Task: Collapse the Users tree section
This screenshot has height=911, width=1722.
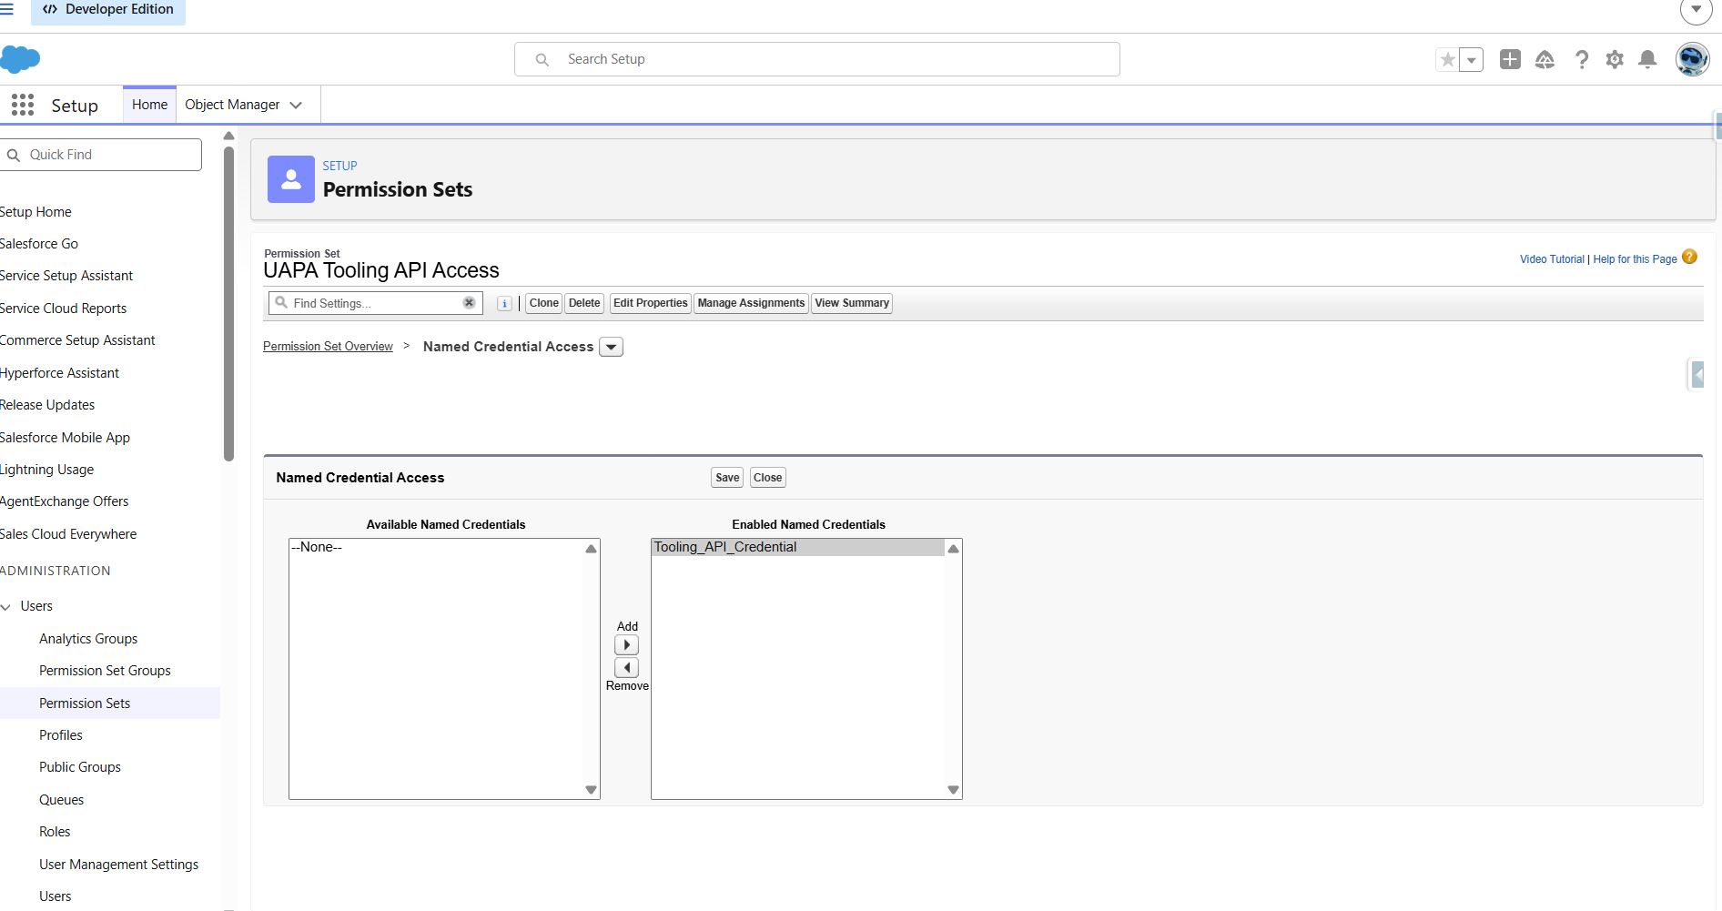Action: pyautogui.click(x=6, y=607)
